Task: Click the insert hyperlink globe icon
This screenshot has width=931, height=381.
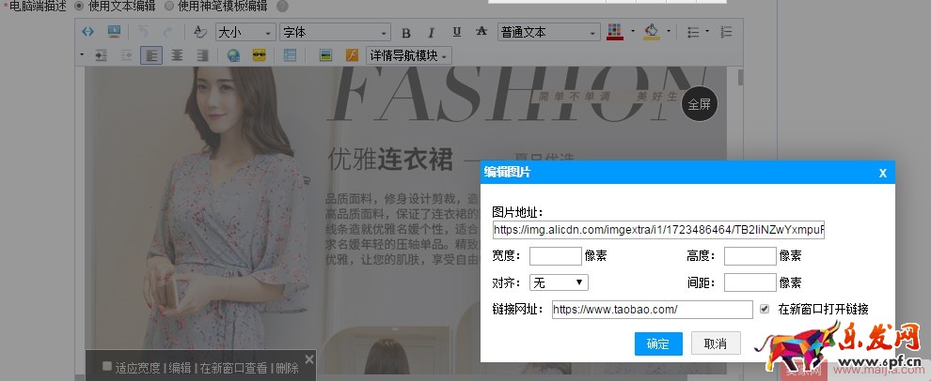Action: click(232, 55)
